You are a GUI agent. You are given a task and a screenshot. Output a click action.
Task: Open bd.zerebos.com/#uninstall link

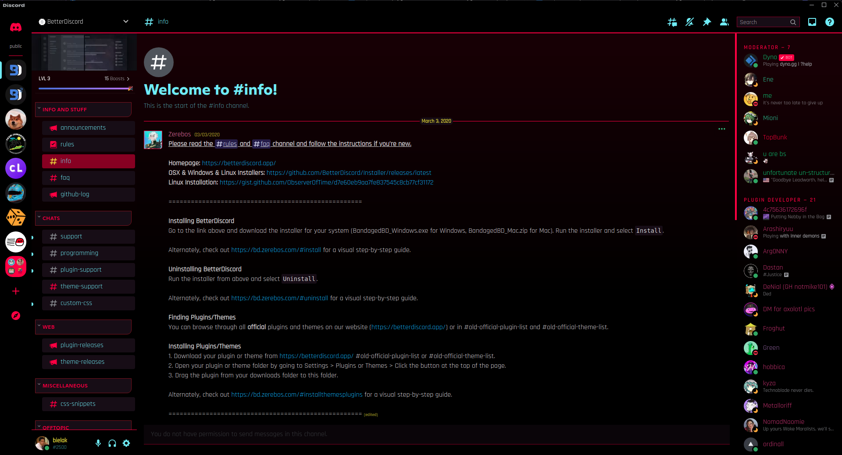click(x=280, y=298)
